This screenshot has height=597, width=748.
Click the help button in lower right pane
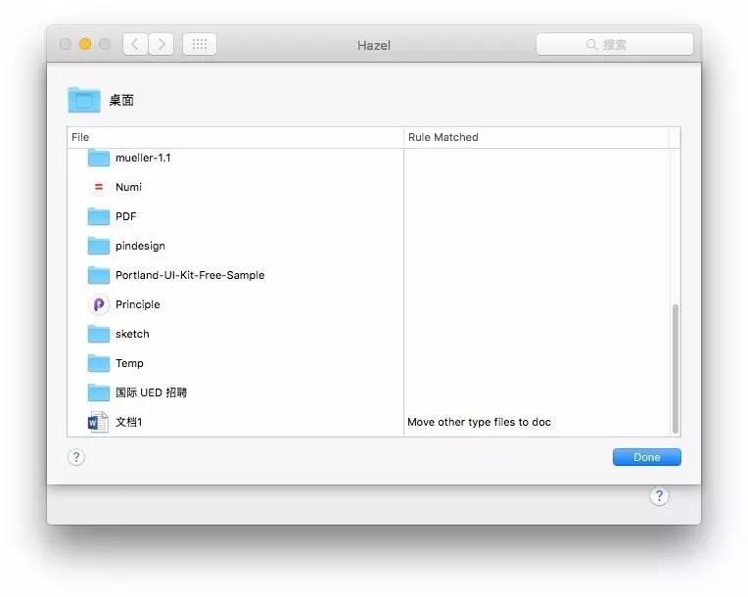(659, 496)
